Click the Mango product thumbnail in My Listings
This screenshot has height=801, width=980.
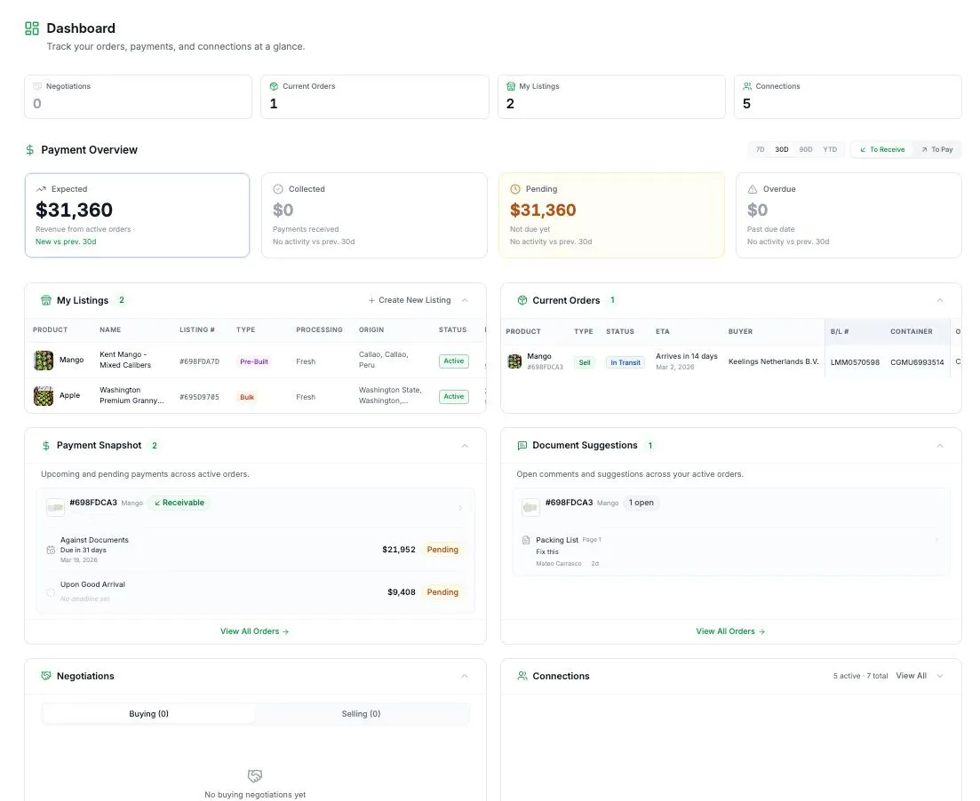coord(43,361)
